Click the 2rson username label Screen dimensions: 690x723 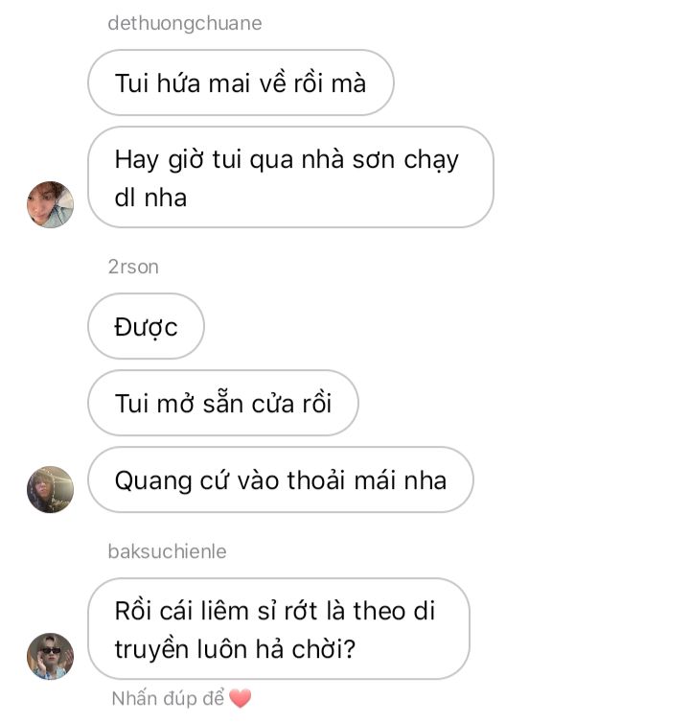133,267
